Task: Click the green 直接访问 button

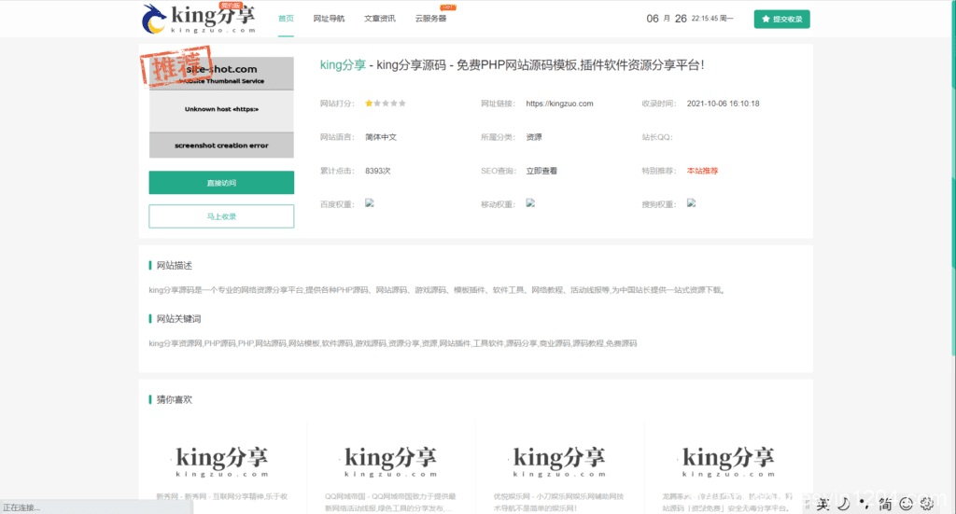Action: 221,183
